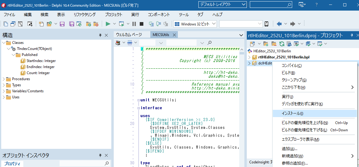359x167 pixels.
Task: Pin the 構造 panel
Action: tap(100, 35)
